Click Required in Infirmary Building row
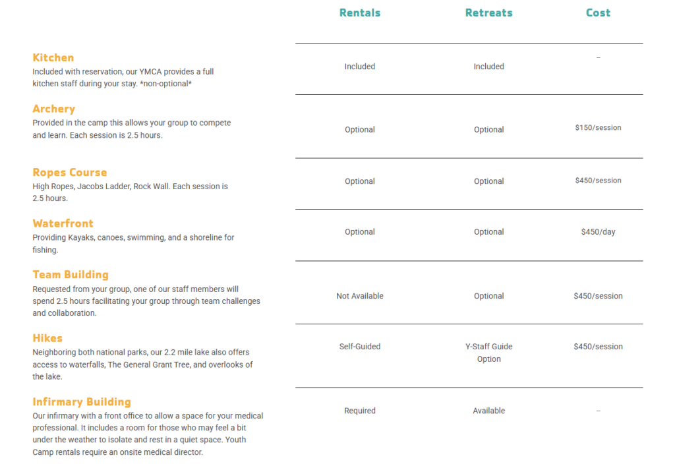The image size is (675, 468). pos(359,411)
